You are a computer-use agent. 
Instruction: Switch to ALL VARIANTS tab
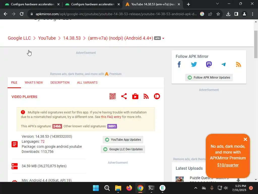(87, 83)
